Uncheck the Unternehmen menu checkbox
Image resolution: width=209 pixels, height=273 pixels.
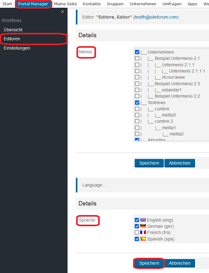point(137,52)
